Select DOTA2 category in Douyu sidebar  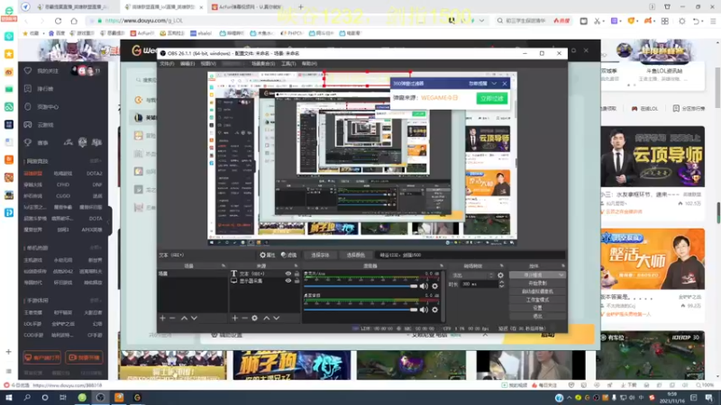95,174
